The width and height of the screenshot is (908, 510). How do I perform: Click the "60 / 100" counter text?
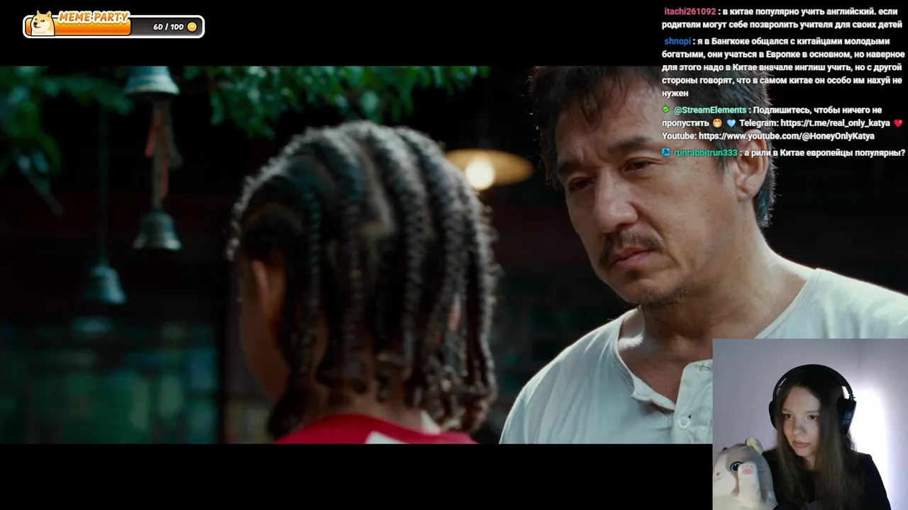[x=168, y=27]
